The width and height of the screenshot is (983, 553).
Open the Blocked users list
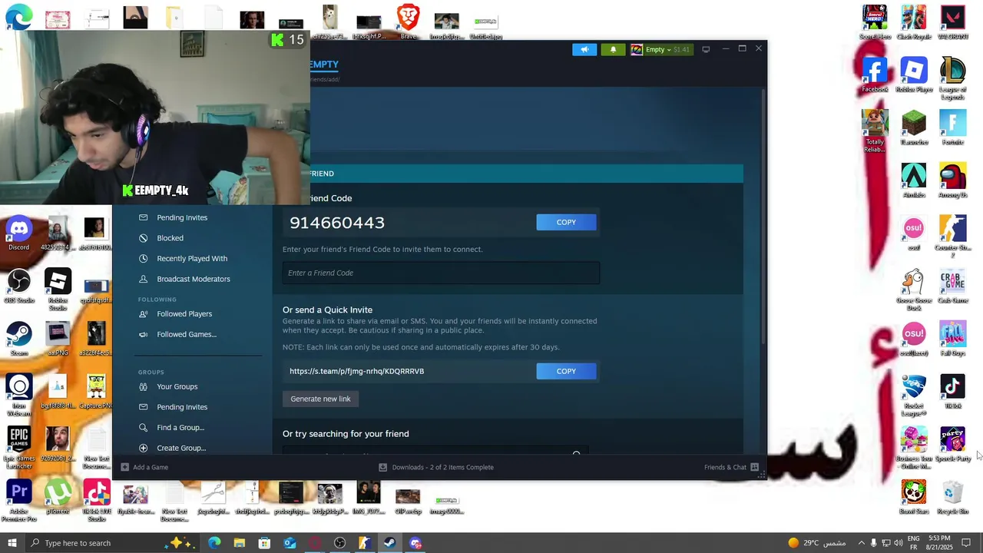point(170,238)
